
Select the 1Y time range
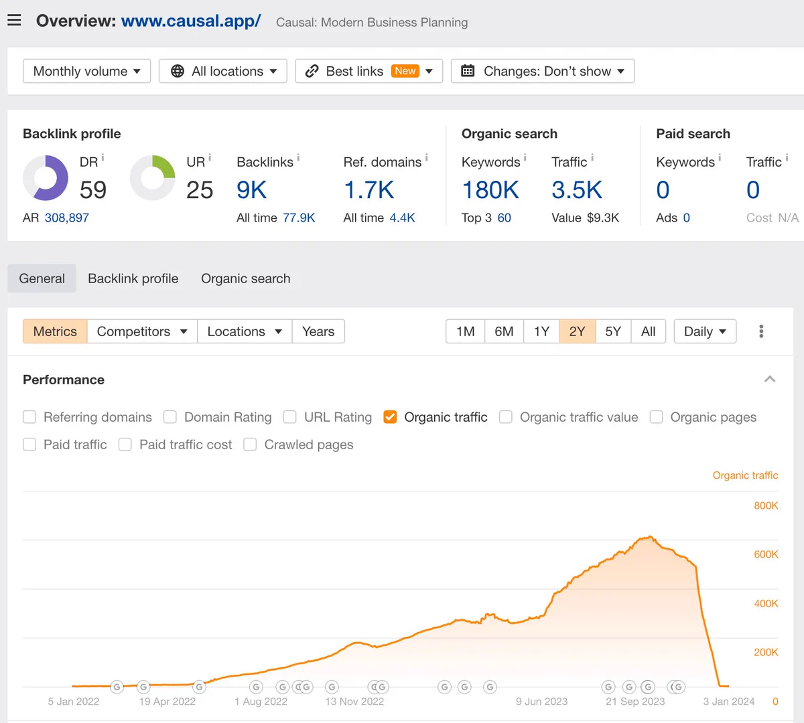[x=541, y=331]
